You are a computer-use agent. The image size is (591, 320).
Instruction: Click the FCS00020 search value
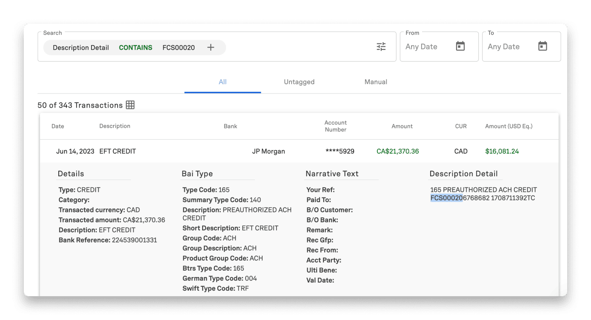tap(179, 48)
